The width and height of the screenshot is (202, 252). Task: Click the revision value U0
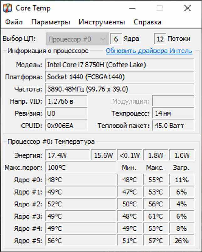click(66, 114)
